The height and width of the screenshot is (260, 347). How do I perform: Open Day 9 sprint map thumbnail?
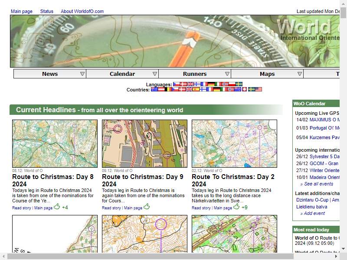(x=144, y=144)
